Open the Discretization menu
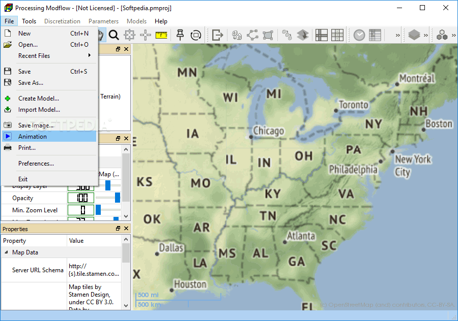The height and width of the screenshot is (321, 458). pyautogui.click(x=62, y=21)
